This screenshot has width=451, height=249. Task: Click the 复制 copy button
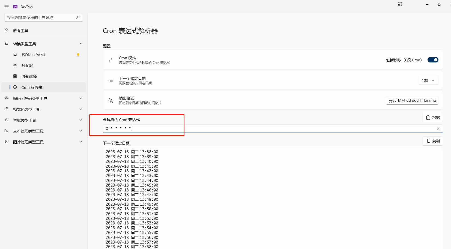tap(433, 141)
